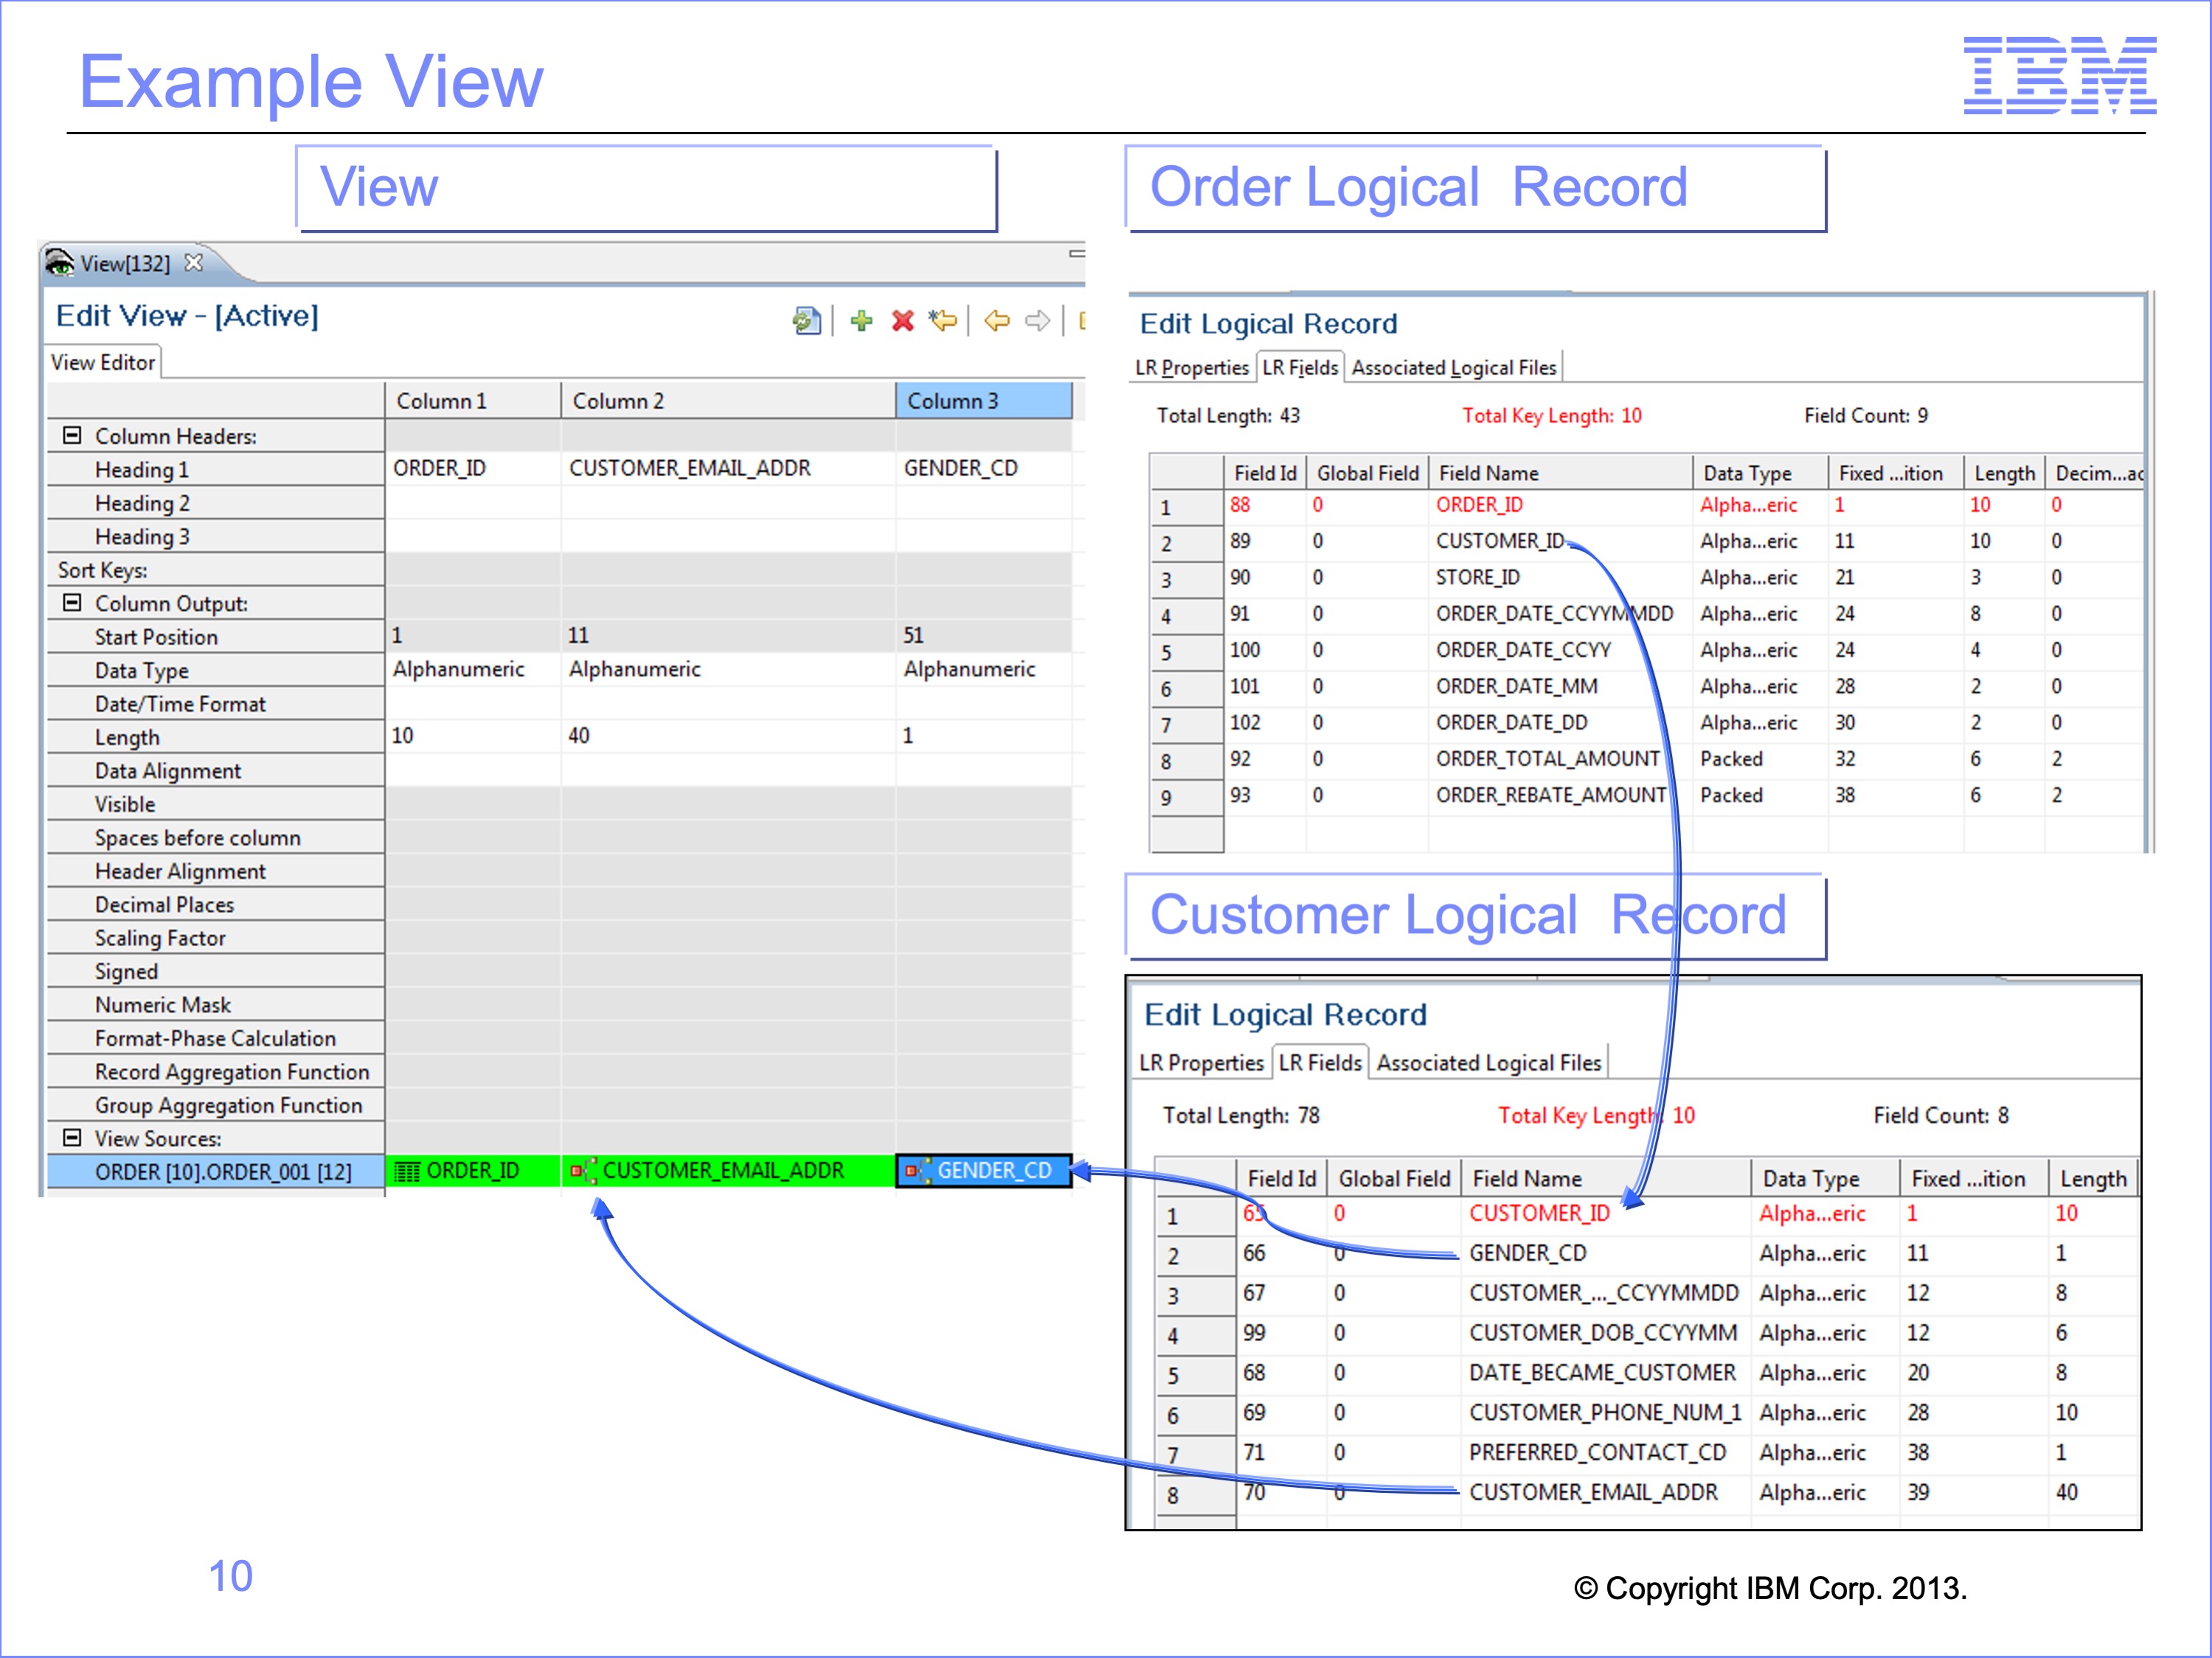Screen dimensions: 2212x1658
Task: Click the refresh document toolbar icon
Action: point(806,321)
